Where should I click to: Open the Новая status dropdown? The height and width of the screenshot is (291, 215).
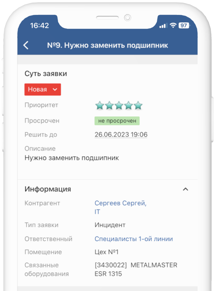click(x=43, y=89)
